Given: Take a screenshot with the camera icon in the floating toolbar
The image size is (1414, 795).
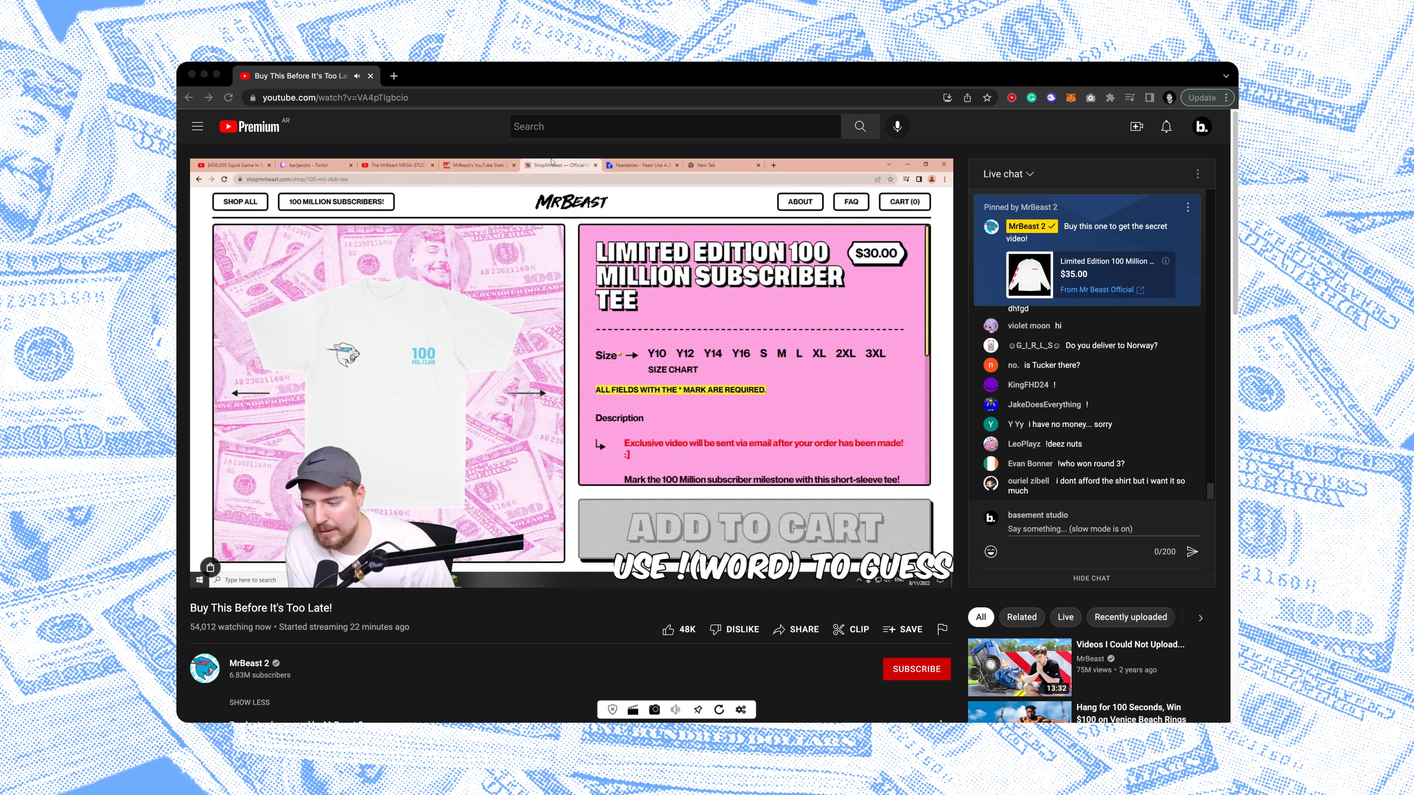Looking at the screenshot, I should click(654, 709).
